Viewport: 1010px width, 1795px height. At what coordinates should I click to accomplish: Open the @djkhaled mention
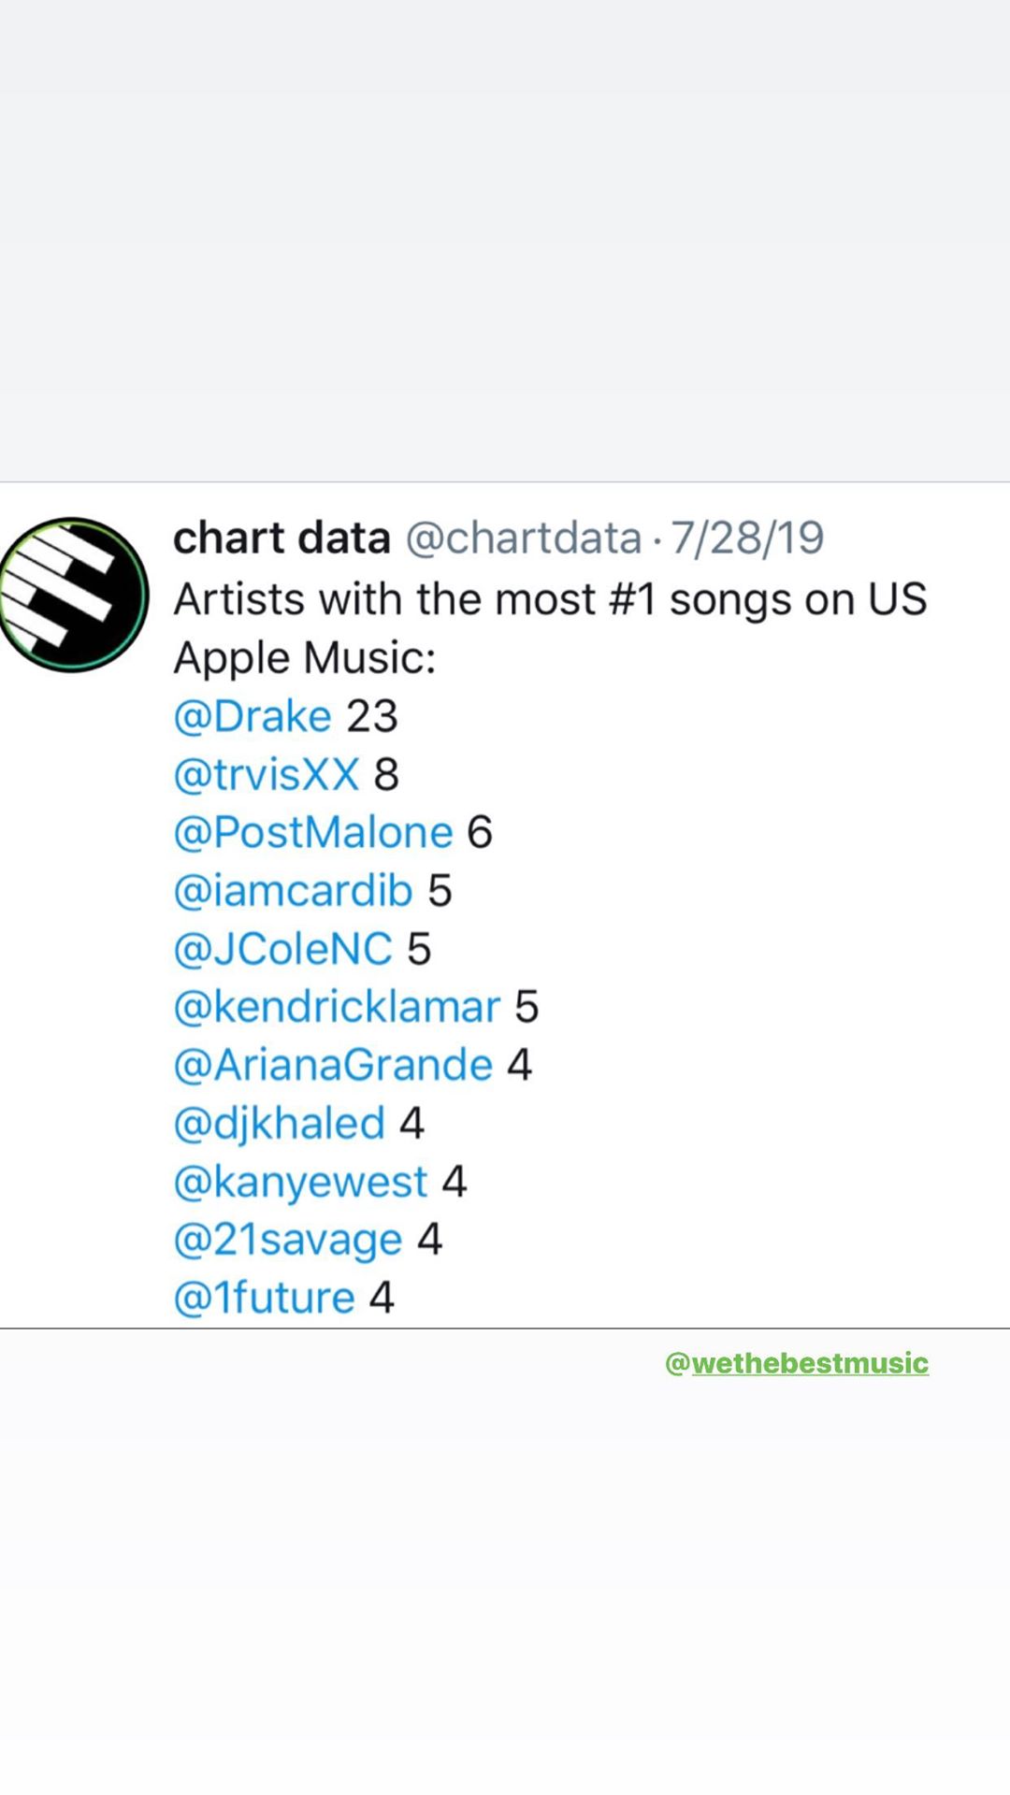click(279, 1124)
